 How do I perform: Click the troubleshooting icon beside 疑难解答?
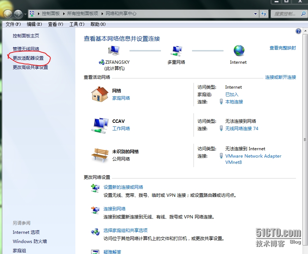[x=95, y=252]
